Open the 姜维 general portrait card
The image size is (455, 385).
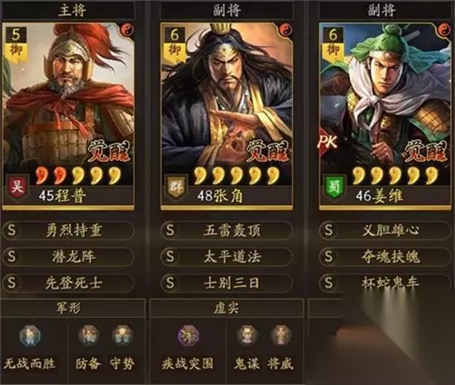pyautogui.click(x=386, y=116)
